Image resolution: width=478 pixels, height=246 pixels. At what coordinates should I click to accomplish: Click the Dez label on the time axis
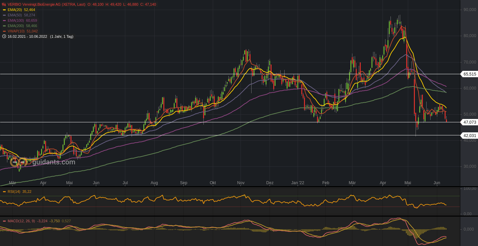point(270,183)
